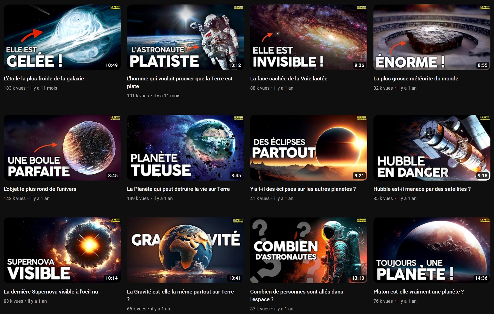
Task: Open the 'COMBIEN D'ASTRONAUTES' thumbnail
Action: (308, 250)
